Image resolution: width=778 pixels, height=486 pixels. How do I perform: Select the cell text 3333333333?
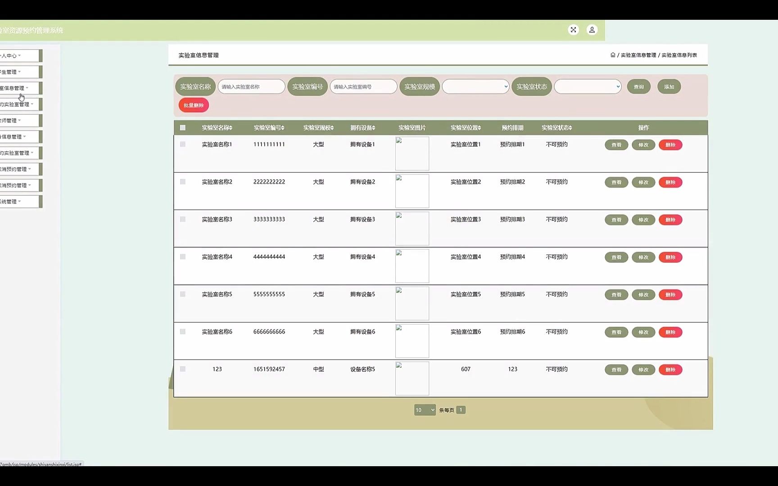point(269,220)
